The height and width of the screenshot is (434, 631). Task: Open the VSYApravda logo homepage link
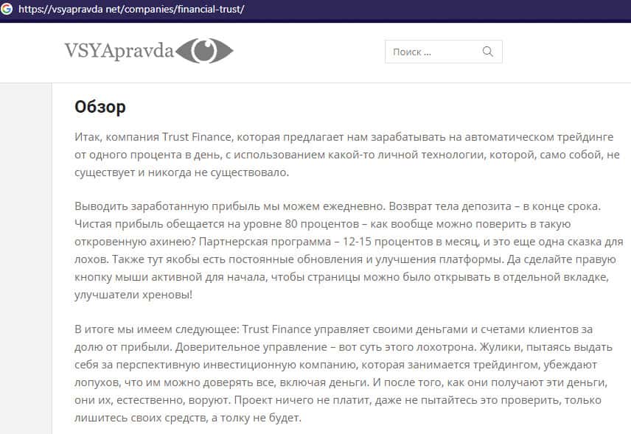pos(149,51)
